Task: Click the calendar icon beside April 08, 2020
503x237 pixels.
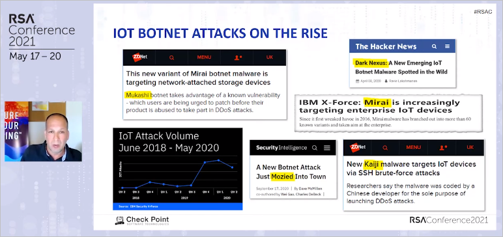Action: (357, 81)
